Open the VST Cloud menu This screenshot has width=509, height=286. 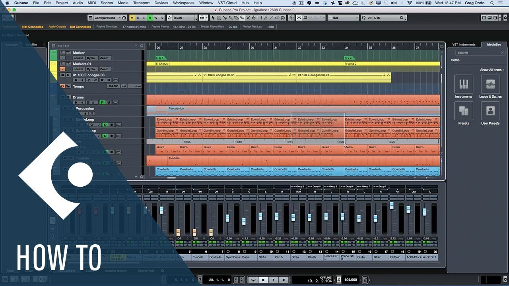[x=227, y=3]
